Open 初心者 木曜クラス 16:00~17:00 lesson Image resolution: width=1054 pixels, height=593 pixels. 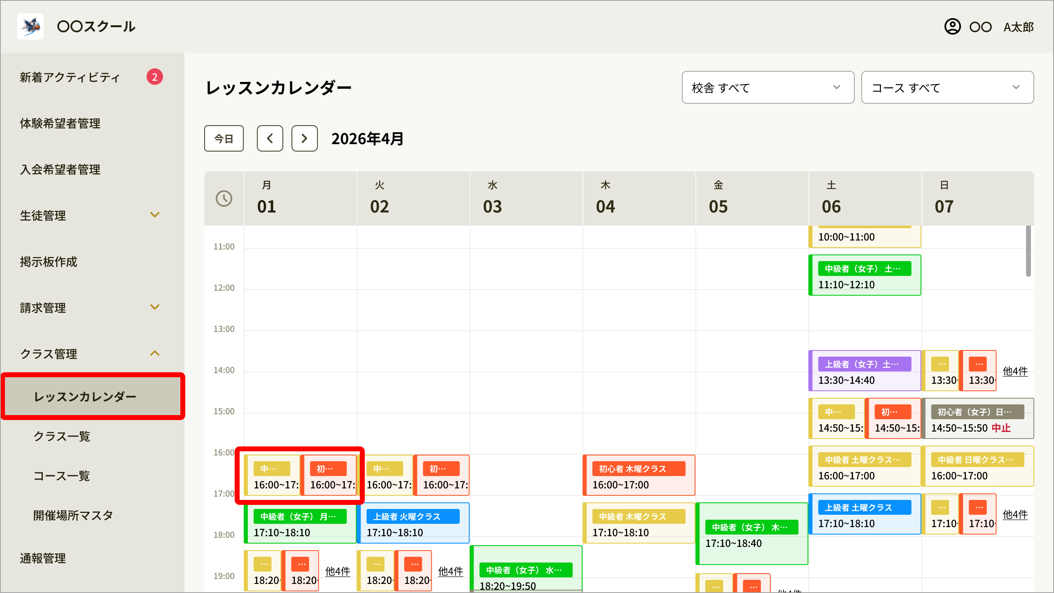(x=639, y=475)
